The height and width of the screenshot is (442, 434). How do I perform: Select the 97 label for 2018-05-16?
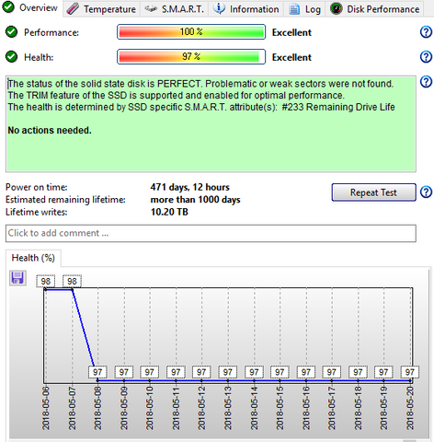(306, 372)
